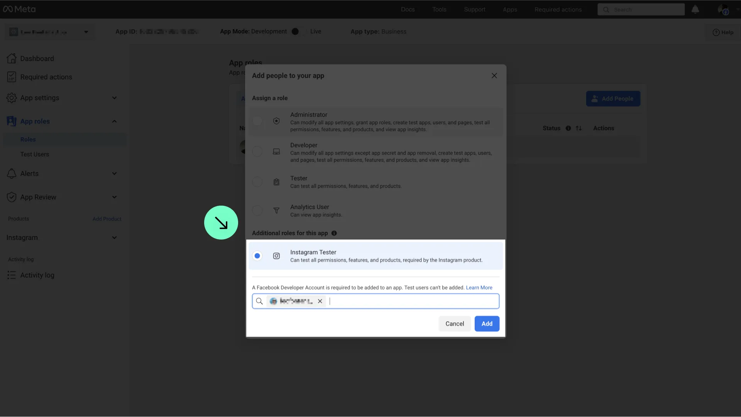Select the Instagram Tester radio button
Viewport: 741px width, 417px height.
tap(257, 256)
